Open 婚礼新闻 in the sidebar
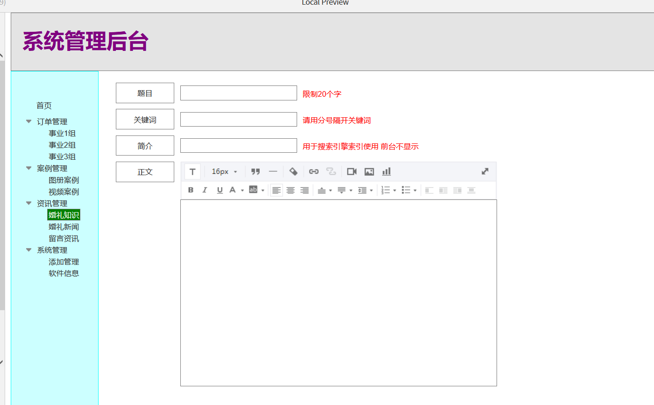 tap(64, 227)
